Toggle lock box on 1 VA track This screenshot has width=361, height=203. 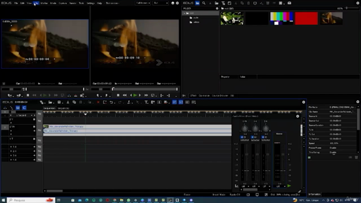click(34, 126)
